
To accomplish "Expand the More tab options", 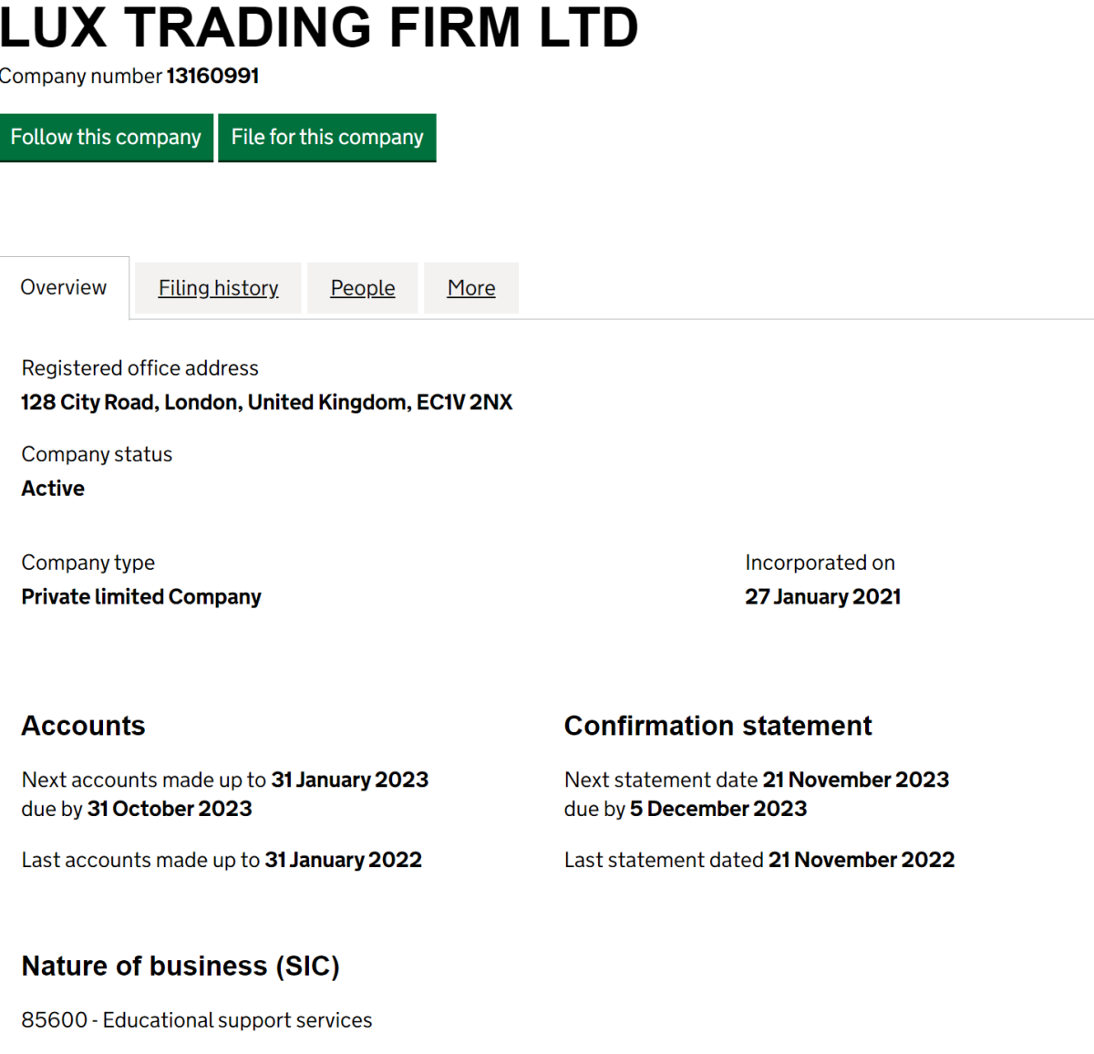I will pyautogui.click(x=470, y=287).
